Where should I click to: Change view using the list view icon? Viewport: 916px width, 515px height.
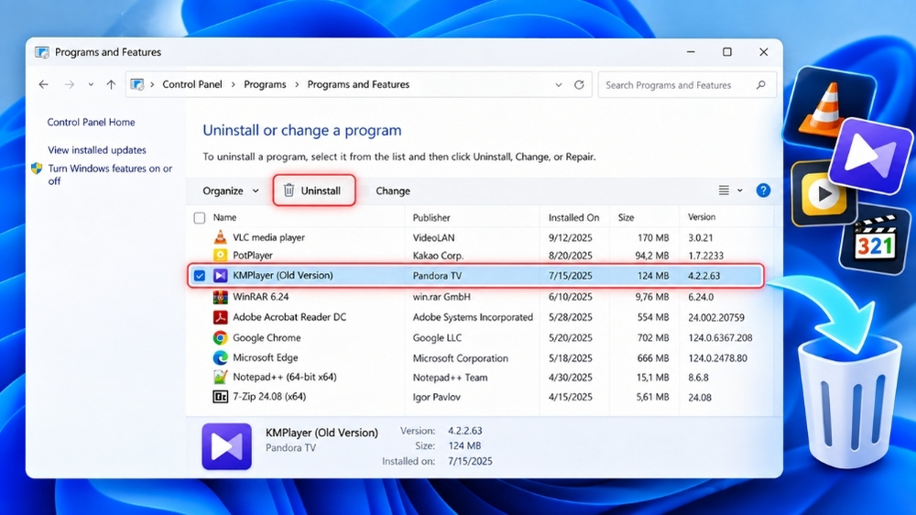point(724,191)
